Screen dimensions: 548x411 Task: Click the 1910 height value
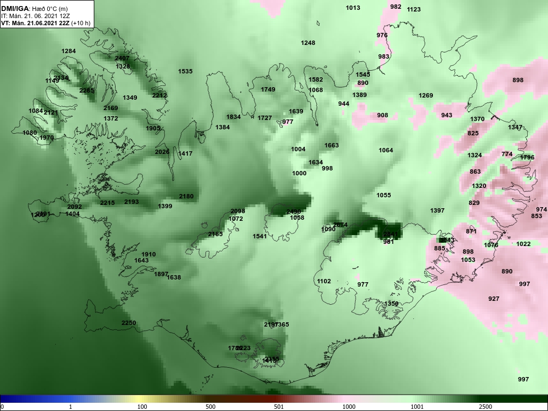[x=149, y=254]
